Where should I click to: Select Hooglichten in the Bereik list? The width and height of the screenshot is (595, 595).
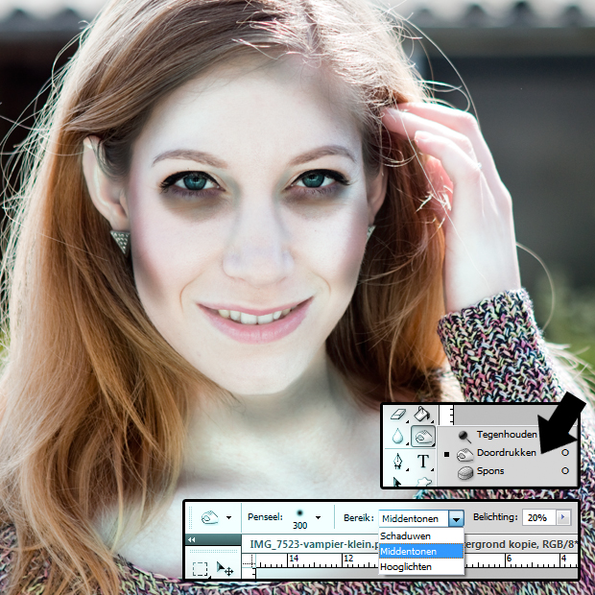click(x=406, y=567)
